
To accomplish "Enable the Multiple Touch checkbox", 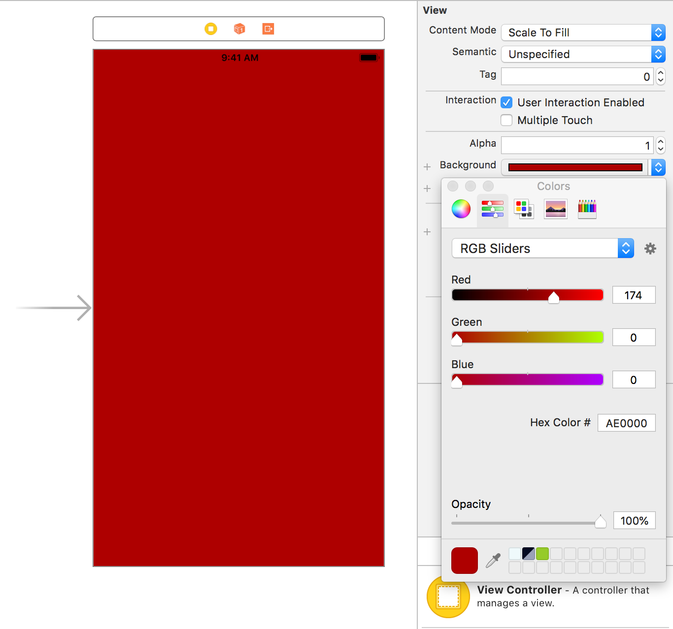I will click(506, 120).
